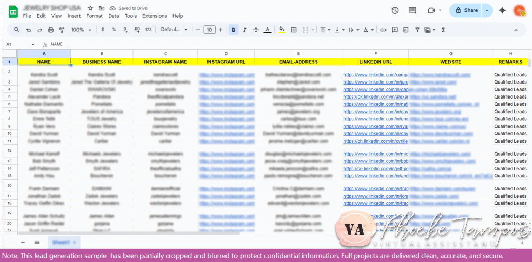This screenshot has height=262, width=532.
Task: Select the LINKEDIN URL header cell
Action: [375, 62]
